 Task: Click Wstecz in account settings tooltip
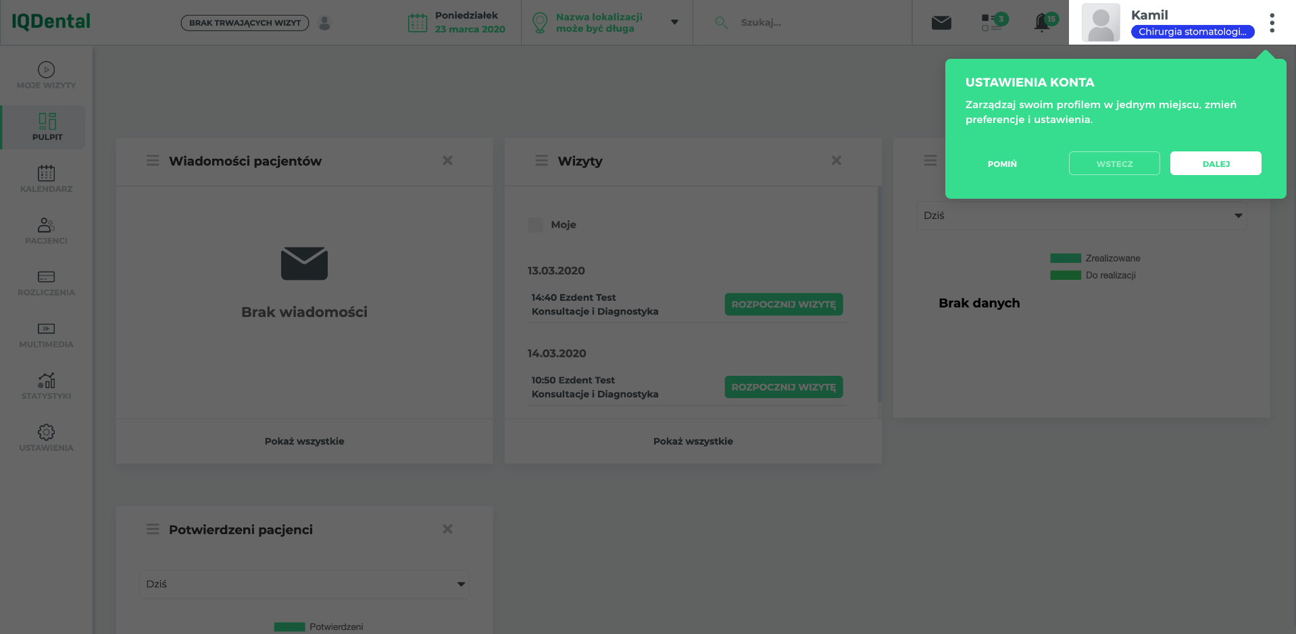(x=1114, y=164)
